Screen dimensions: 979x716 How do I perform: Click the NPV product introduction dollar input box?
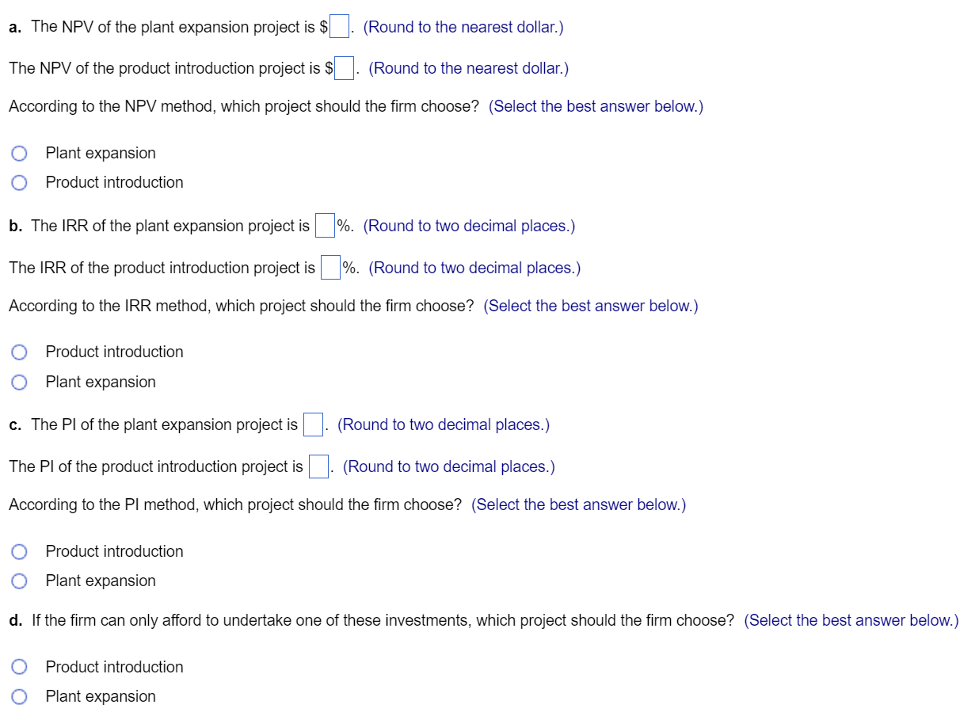tap(342, 68)
